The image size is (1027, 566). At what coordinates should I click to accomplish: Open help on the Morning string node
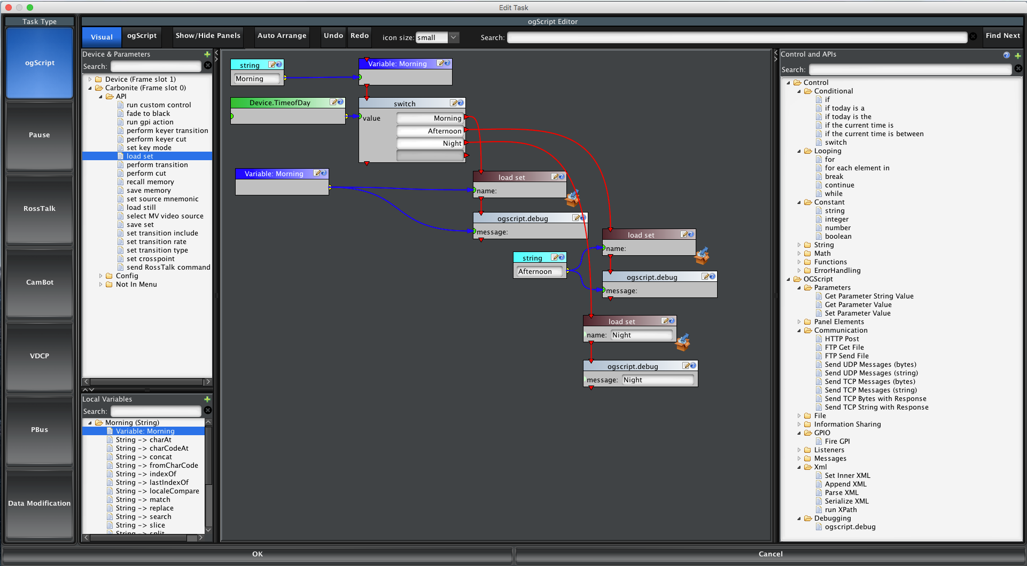(279, 65)
